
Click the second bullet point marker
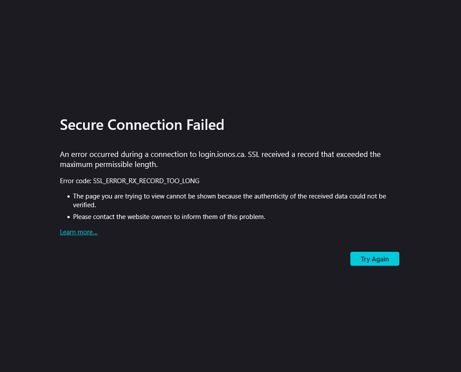(69, 217)
